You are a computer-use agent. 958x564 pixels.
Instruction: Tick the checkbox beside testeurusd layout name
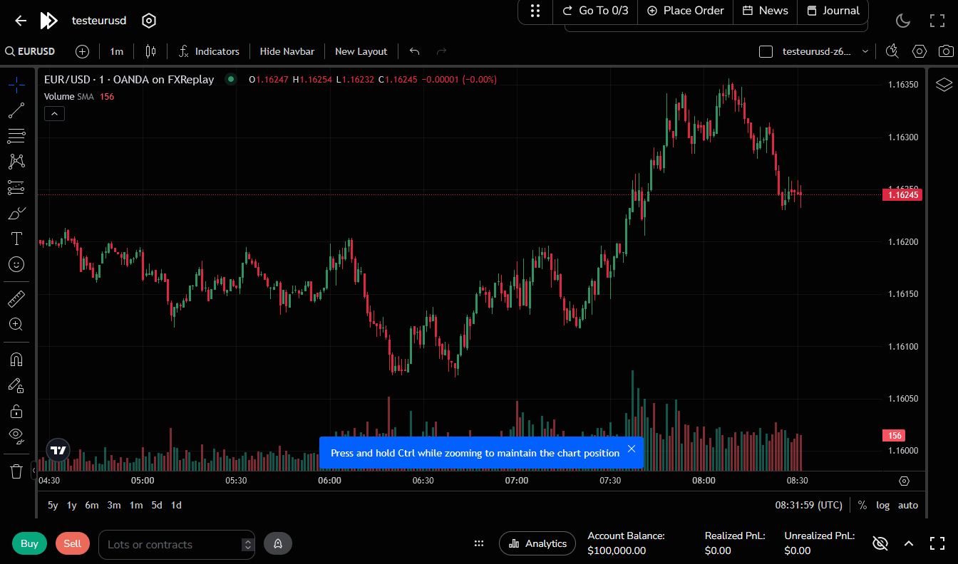(766, 51)
